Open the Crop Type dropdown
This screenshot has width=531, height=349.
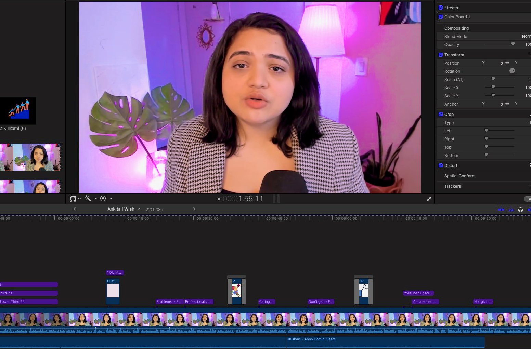click(529, 122)
